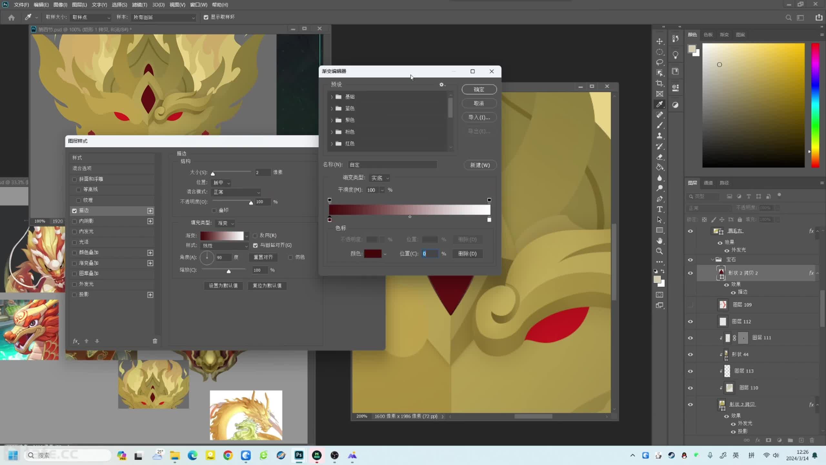Switch to the 路径 tab

point(724,183)
